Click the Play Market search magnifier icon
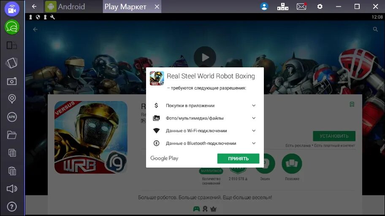 (x=375, y=29)
